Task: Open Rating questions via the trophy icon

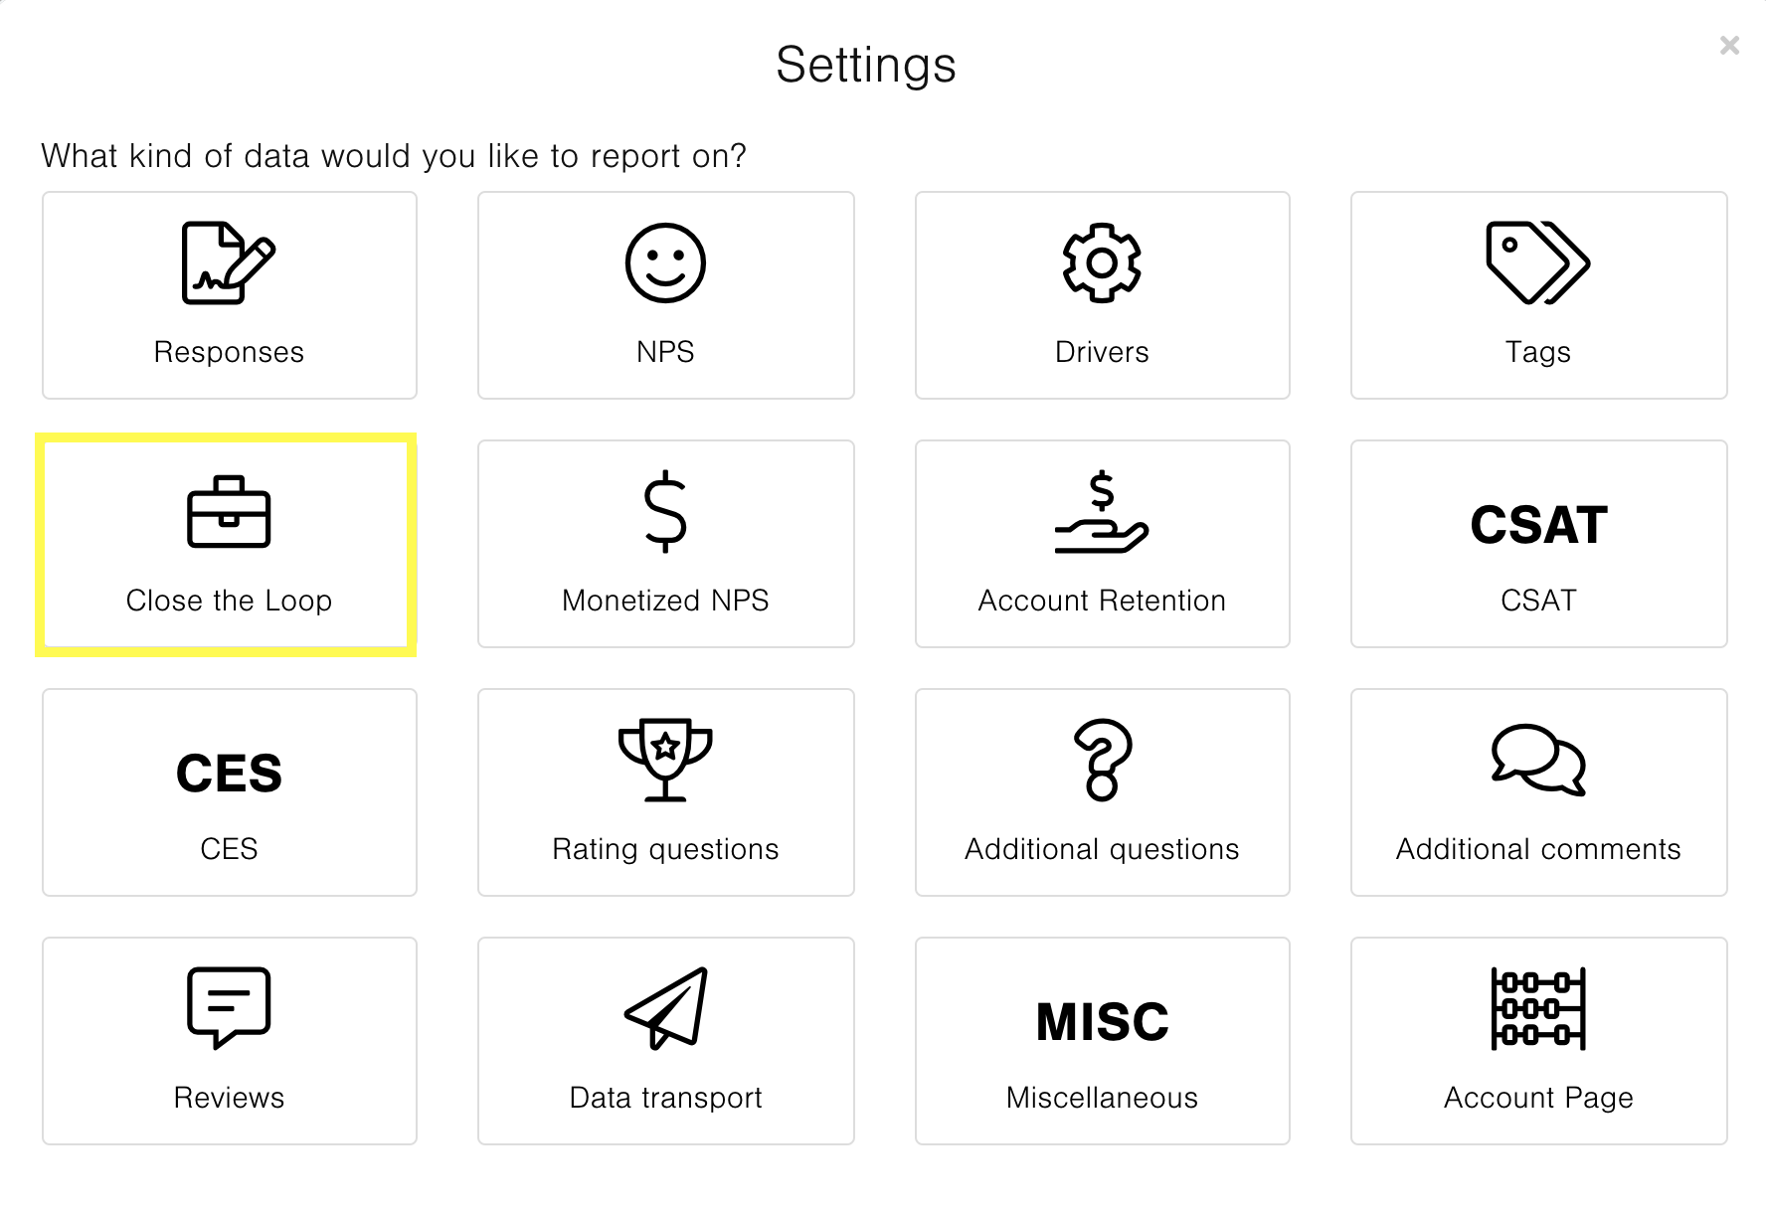Action: (664, 761)
